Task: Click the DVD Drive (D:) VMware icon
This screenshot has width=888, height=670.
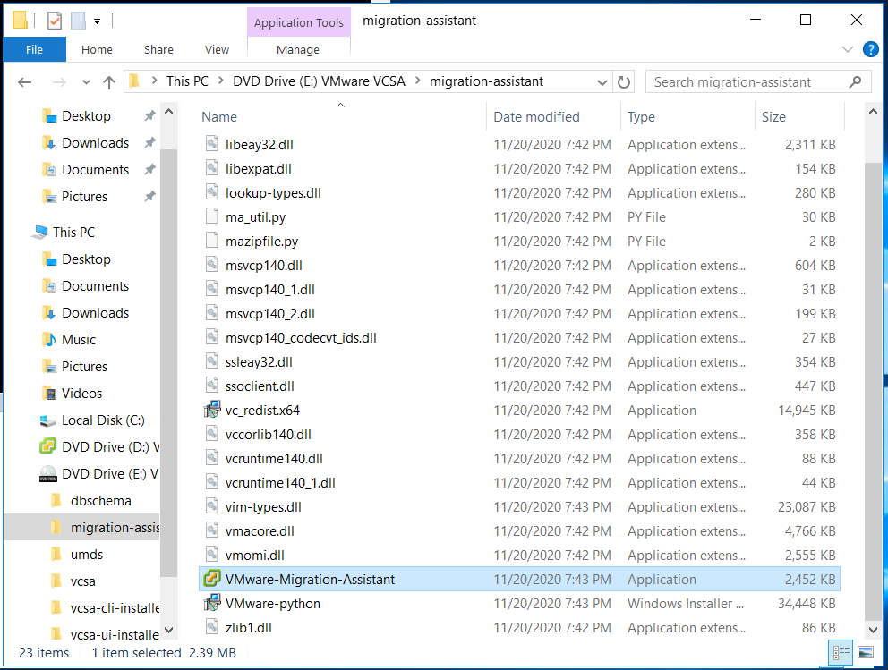Action: tap(48, 446)
